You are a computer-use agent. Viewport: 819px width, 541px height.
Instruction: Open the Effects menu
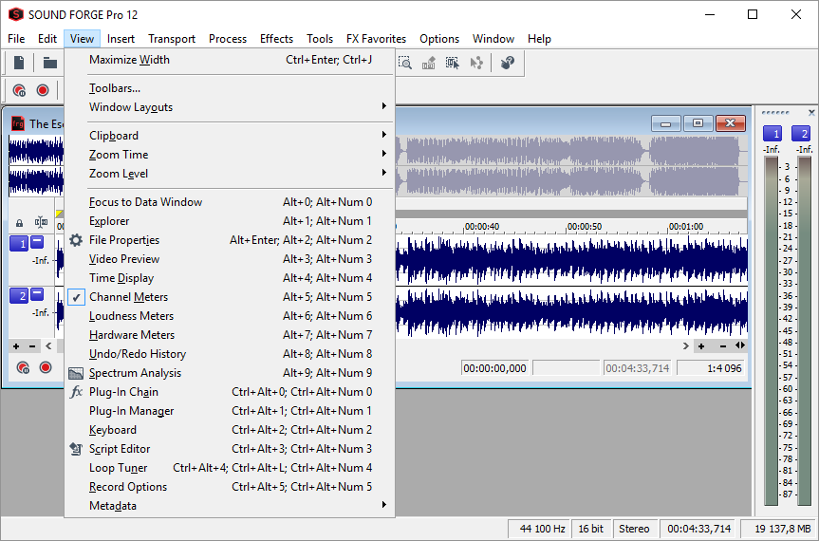(x=276, y=39)
